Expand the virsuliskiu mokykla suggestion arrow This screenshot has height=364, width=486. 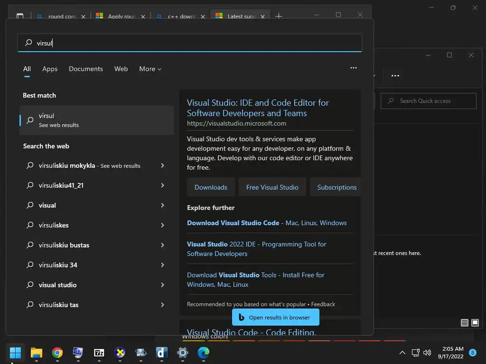click(x=162, y=165)
